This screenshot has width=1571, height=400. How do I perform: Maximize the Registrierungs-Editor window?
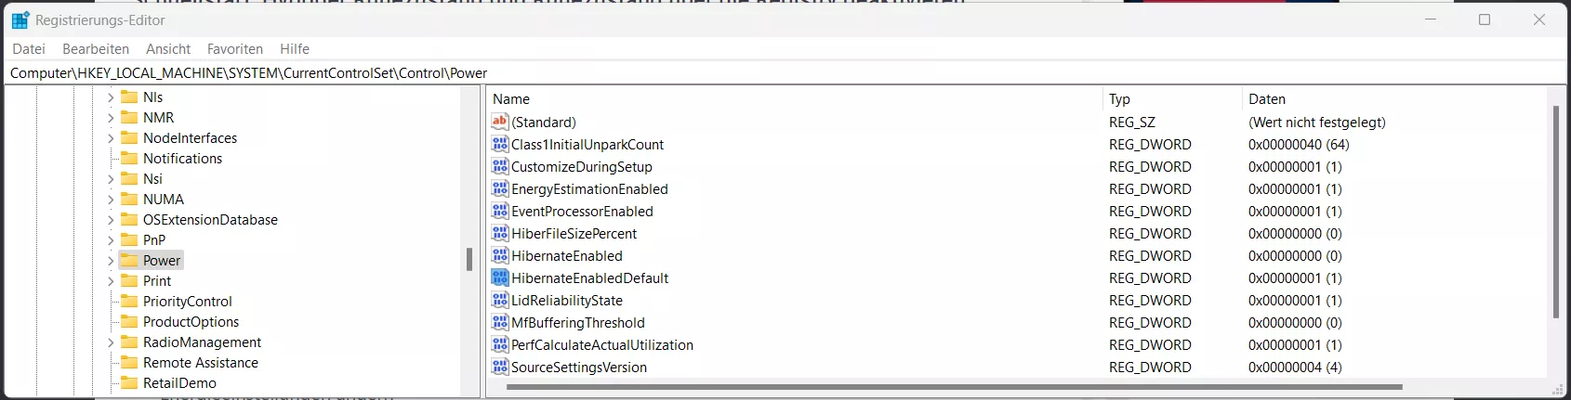1485,19
